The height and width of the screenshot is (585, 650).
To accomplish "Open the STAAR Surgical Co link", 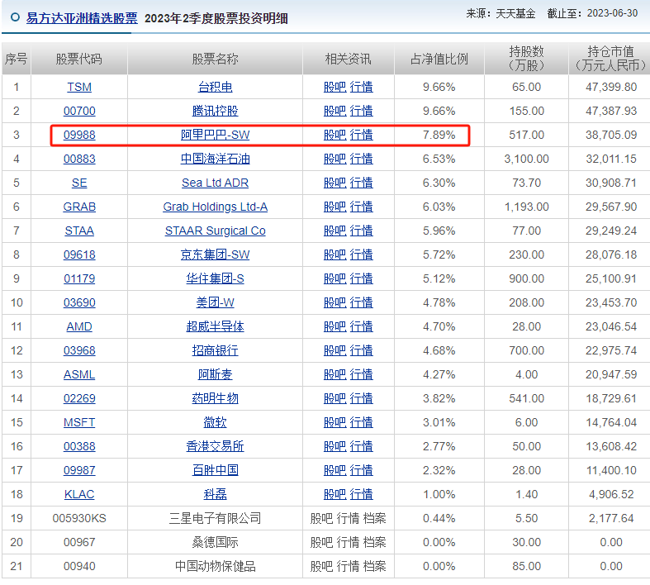I will tap(215, 231).
